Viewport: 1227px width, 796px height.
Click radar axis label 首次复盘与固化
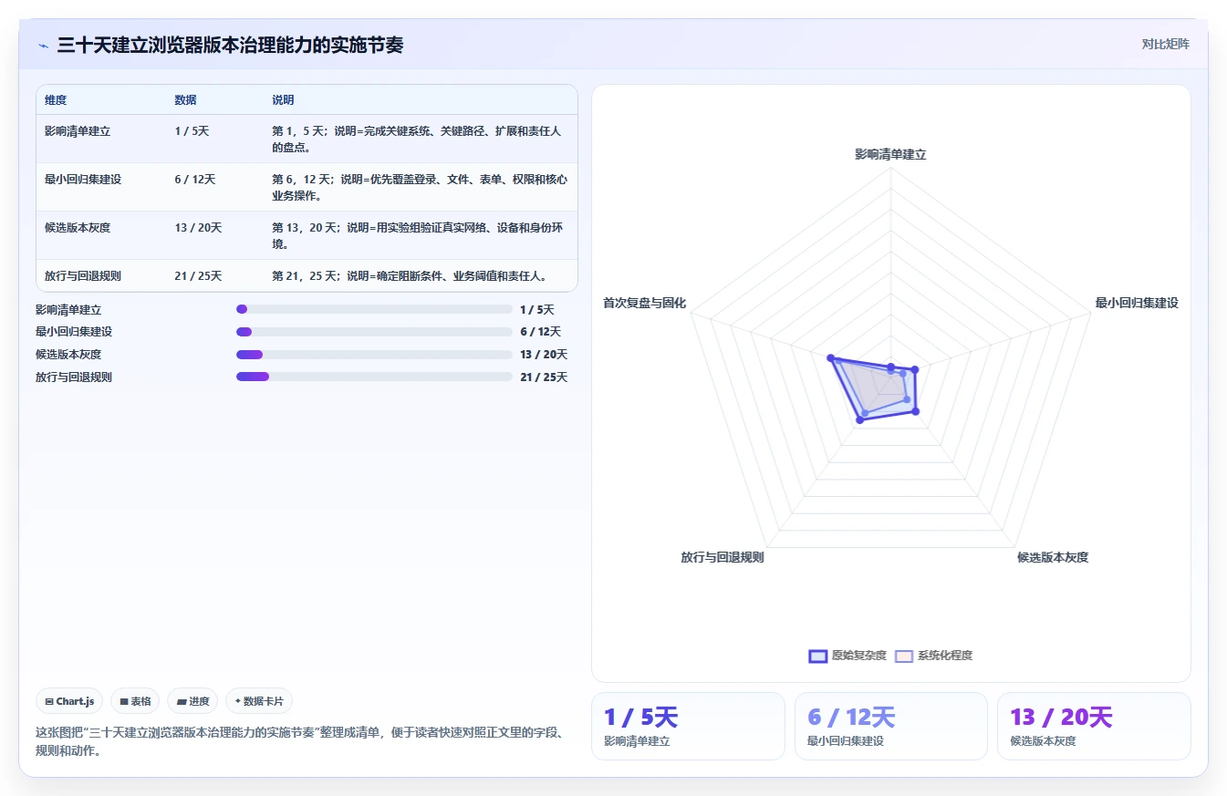point(644,303)
